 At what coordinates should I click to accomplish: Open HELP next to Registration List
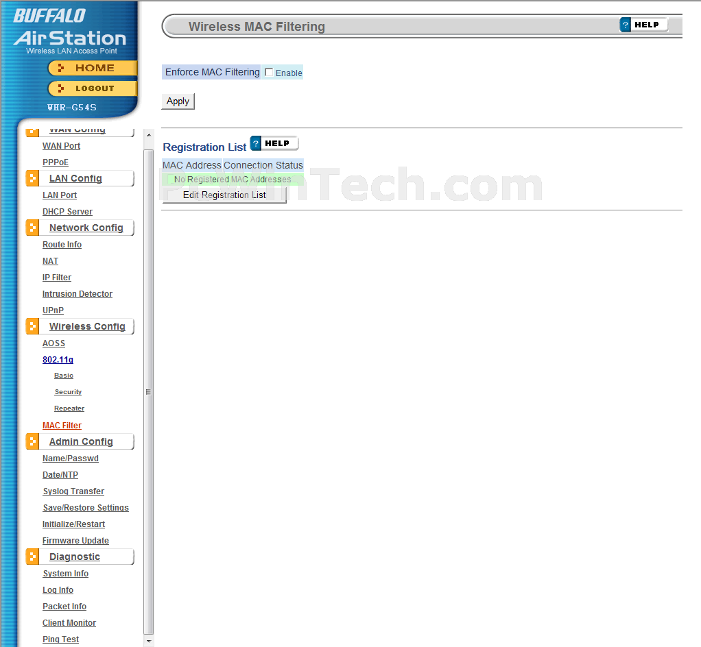[x=274, y=143]
